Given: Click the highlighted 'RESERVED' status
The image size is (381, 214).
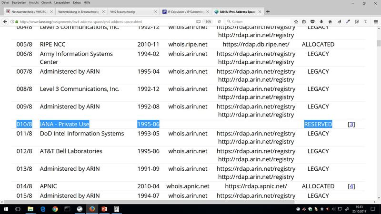Looking at the screenshot, I should (318, 124).
